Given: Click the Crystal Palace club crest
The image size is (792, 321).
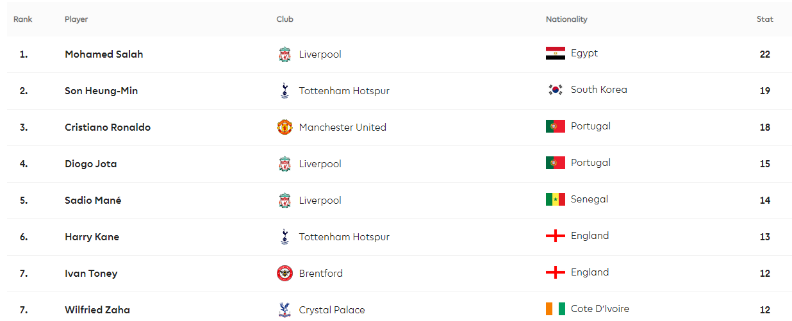Looking at the screenshot, I should click(285, 310).
